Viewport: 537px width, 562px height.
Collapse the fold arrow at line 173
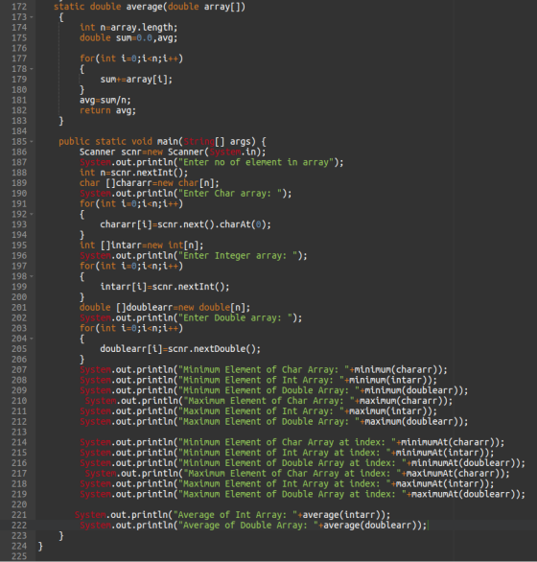tap(32, 17)
